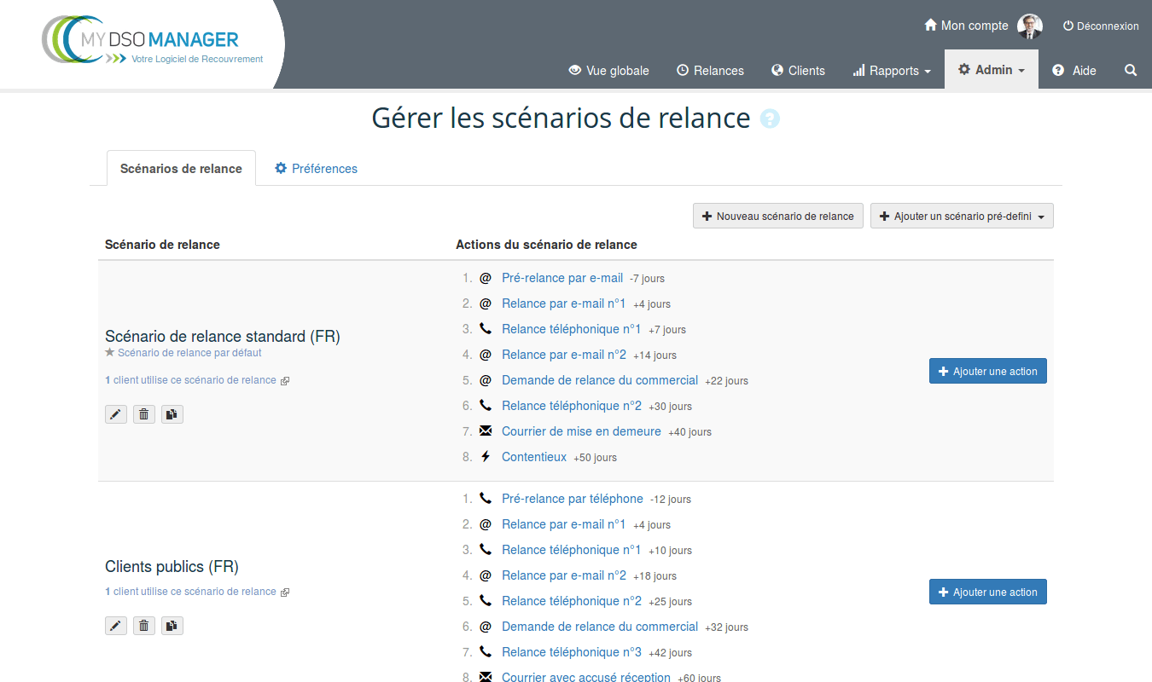Screen dimensions: 1152x682
Task: Open the Rapports dropdown menu
Action: coord(892,71)
